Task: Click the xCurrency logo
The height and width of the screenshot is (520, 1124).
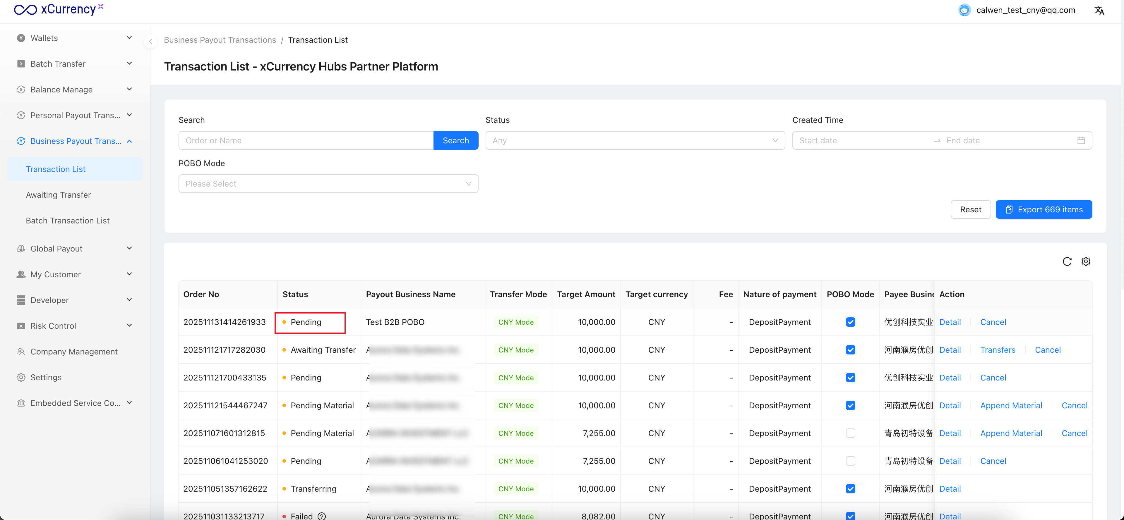Action: click(59, 10)
